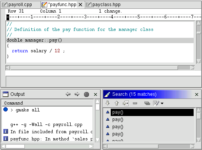The image size is (202, 150).
Task: Click Search results horizontal scrollbar right arrow
Action: (192, 147)
